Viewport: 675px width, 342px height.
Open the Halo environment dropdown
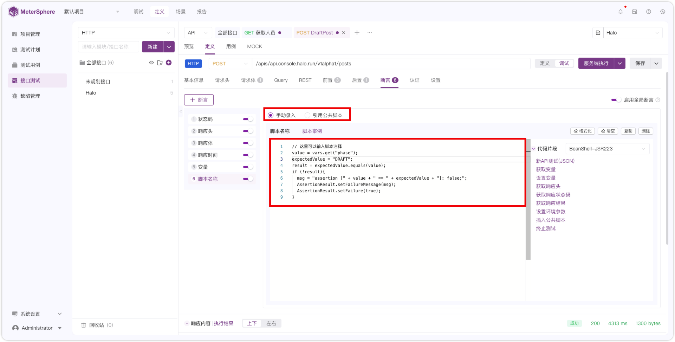point(633,33)
